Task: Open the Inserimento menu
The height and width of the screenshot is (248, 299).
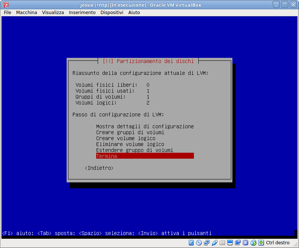Action: (82, 13)
